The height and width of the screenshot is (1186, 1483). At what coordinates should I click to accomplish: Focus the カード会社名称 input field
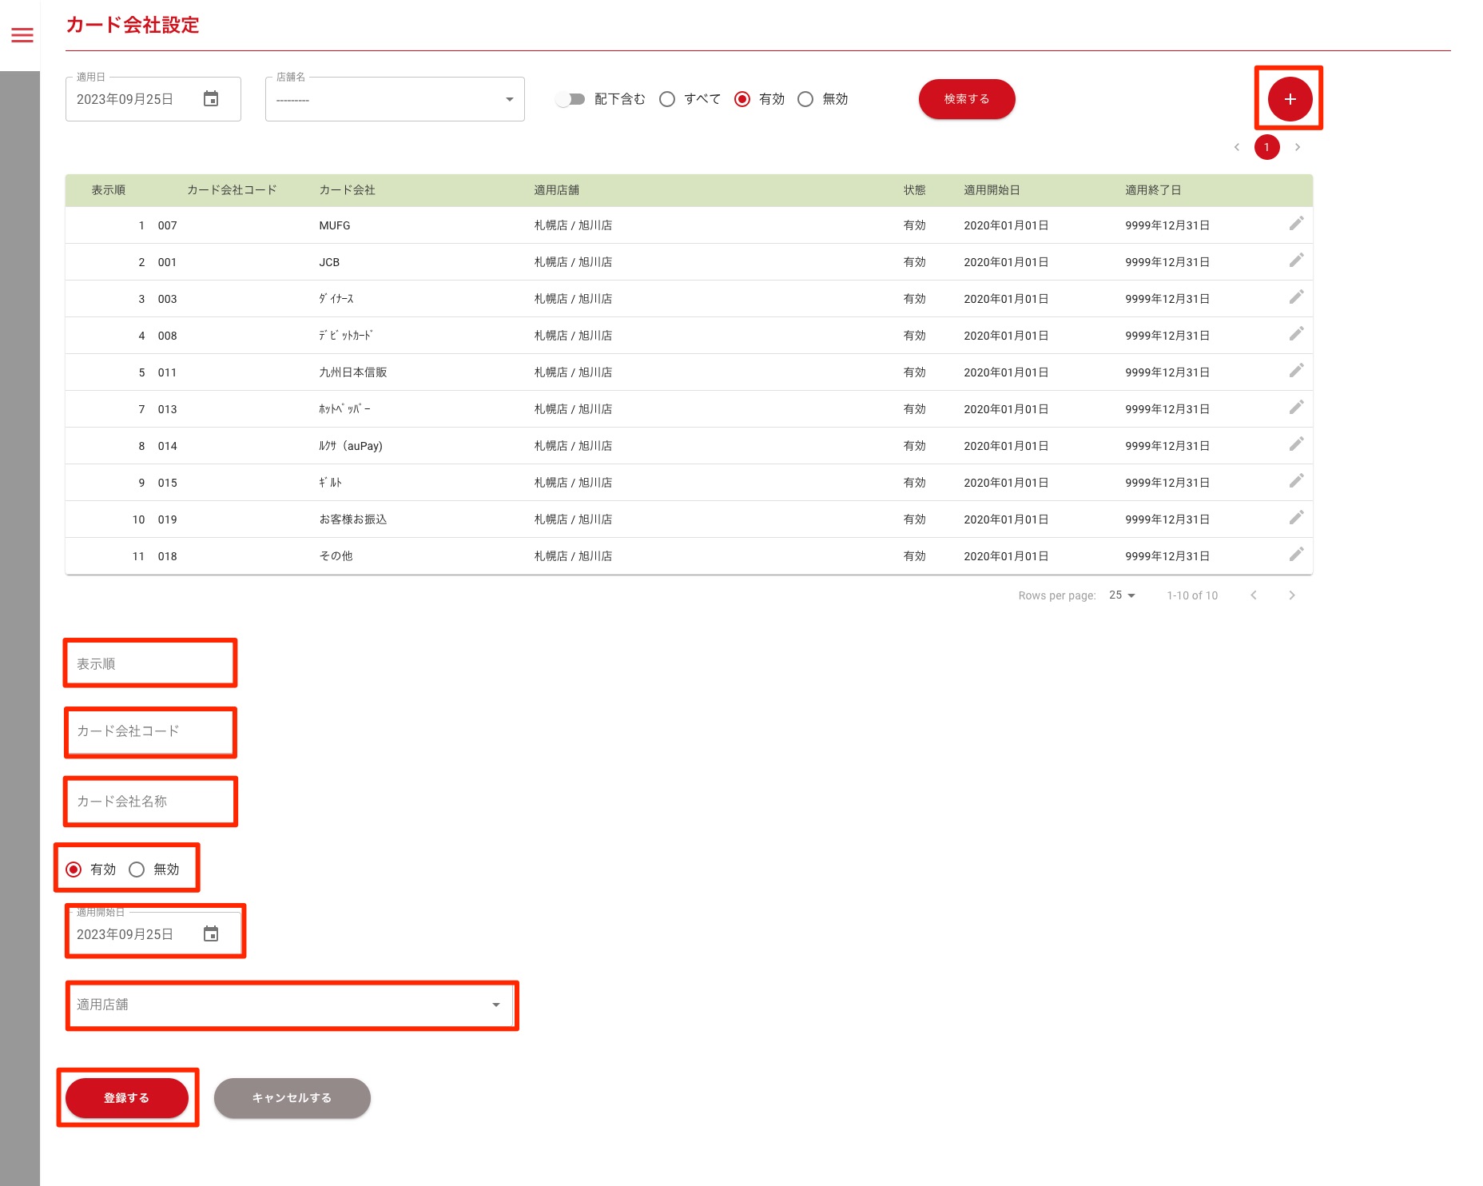point(150,802)
